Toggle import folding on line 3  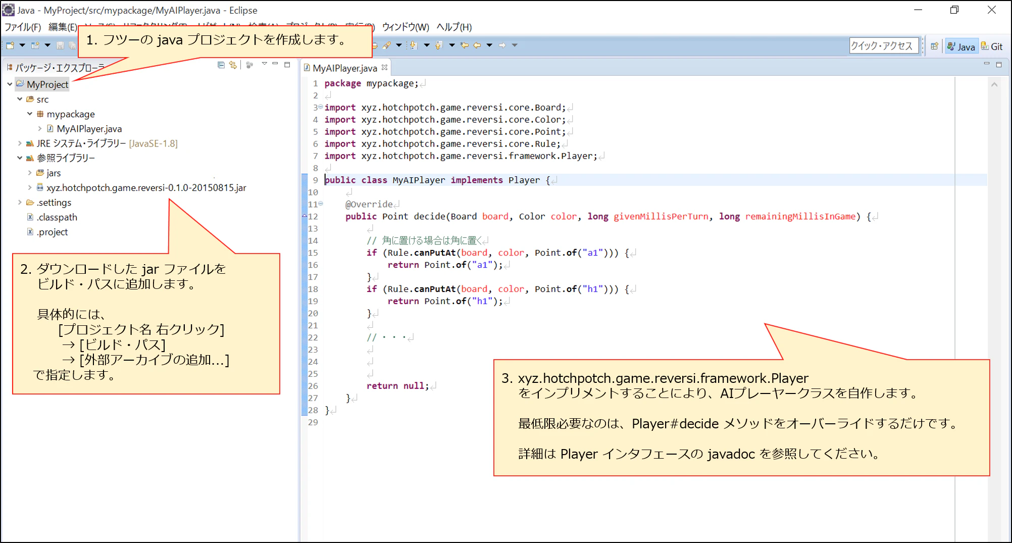321,107
